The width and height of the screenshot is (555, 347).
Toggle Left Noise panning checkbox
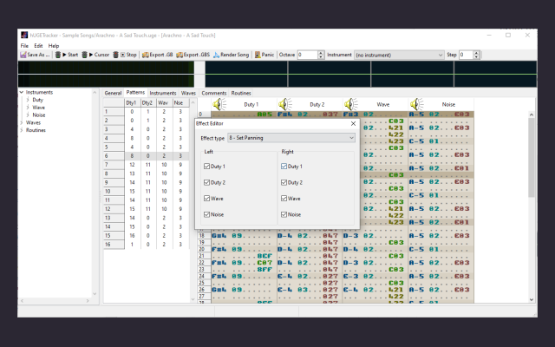(206, 214)
